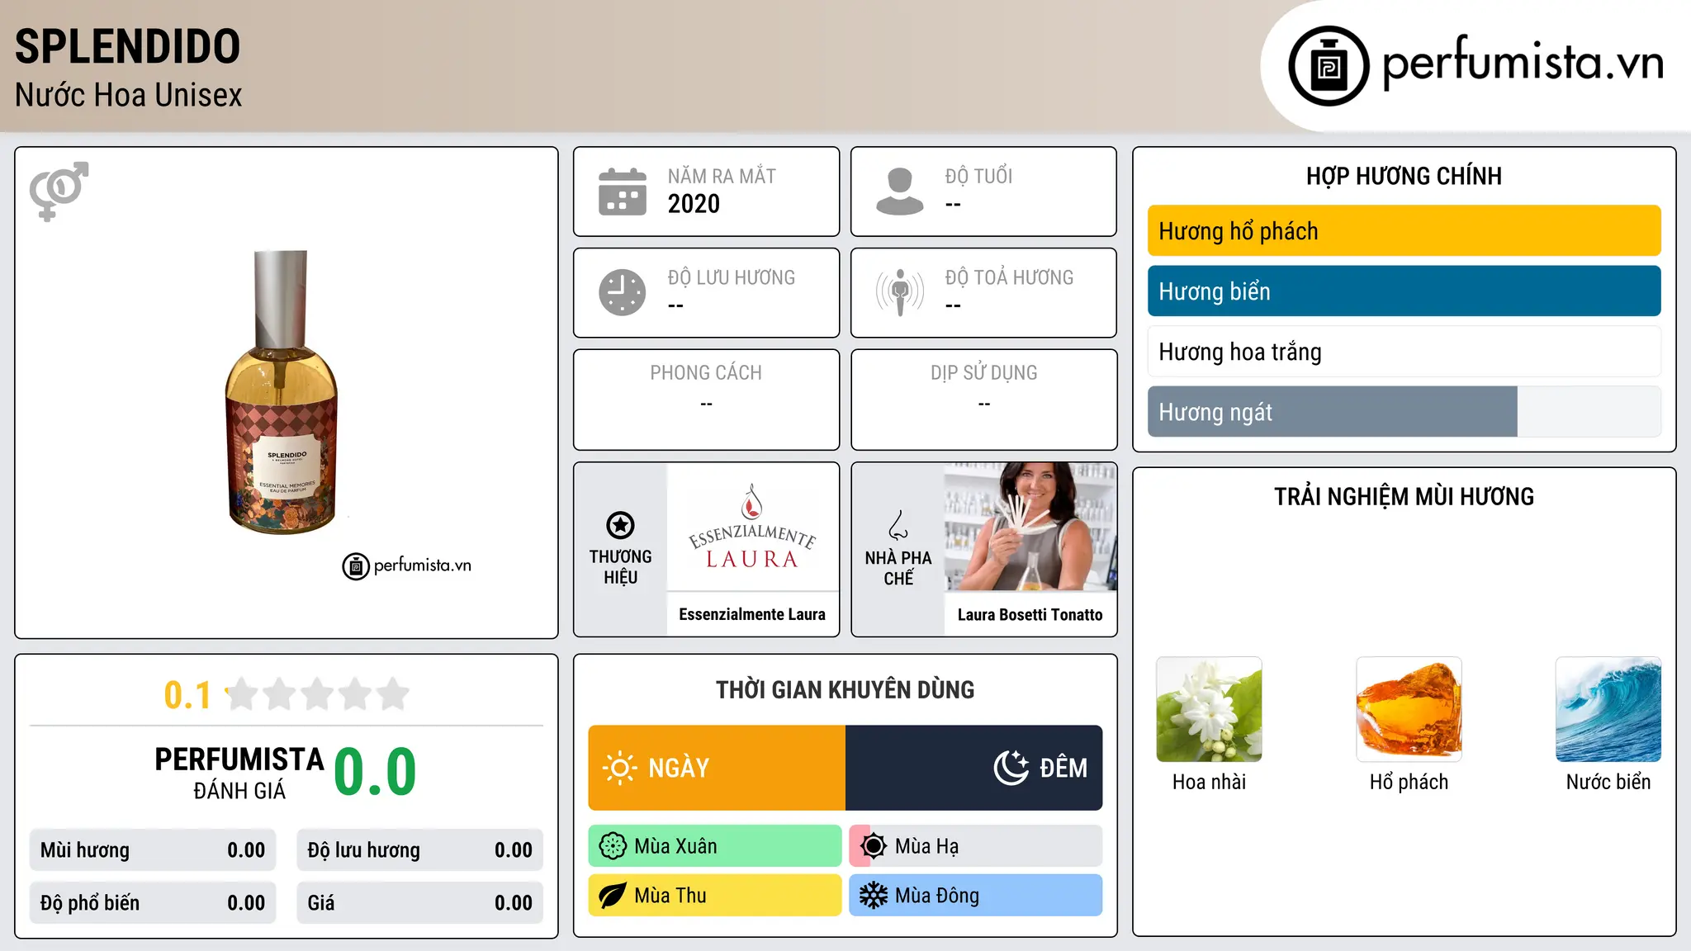Click the spring flower icon
This screenshot has height=951, width=1691.
click(613, 846)
